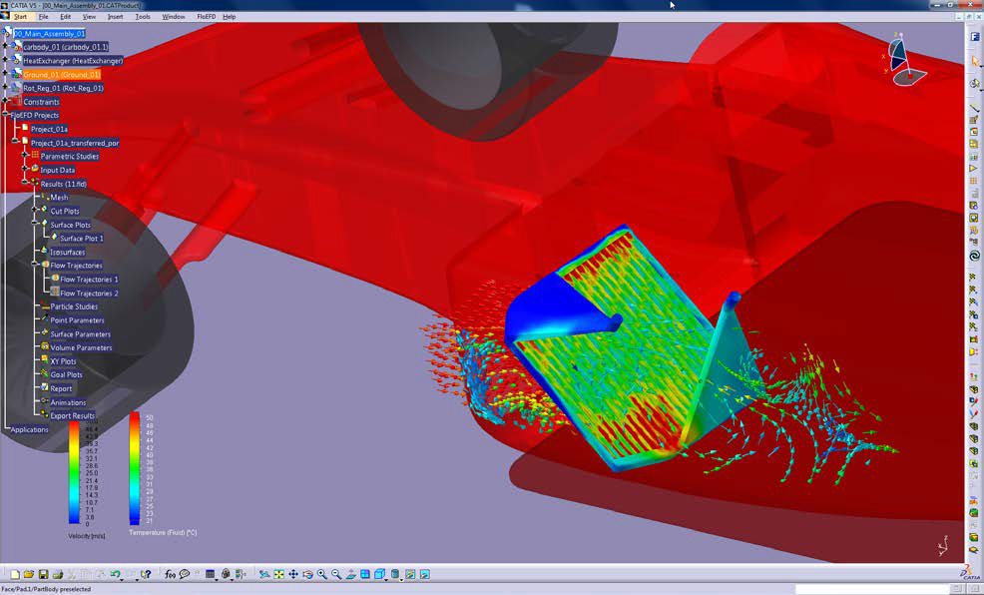This screenshot has width=984, height=595.
Task: Expand the Parametric Studies node
Action: (x=25, y=156)
